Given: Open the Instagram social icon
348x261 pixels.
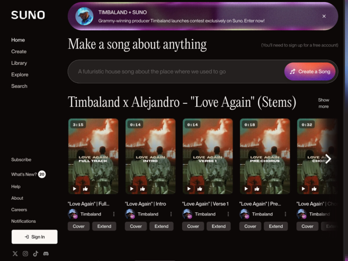Looking at the screenshot, I should point(26,254).
